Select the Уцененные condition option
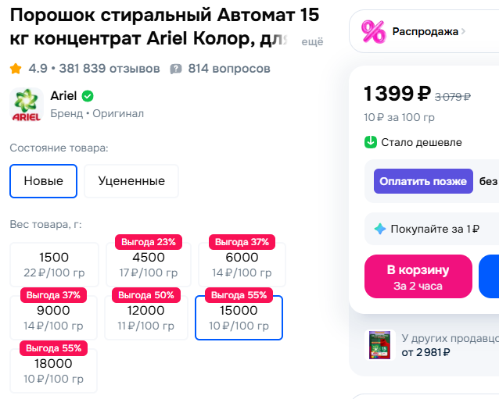The height and width of the screenshot is (399, 499). [131, 181]
